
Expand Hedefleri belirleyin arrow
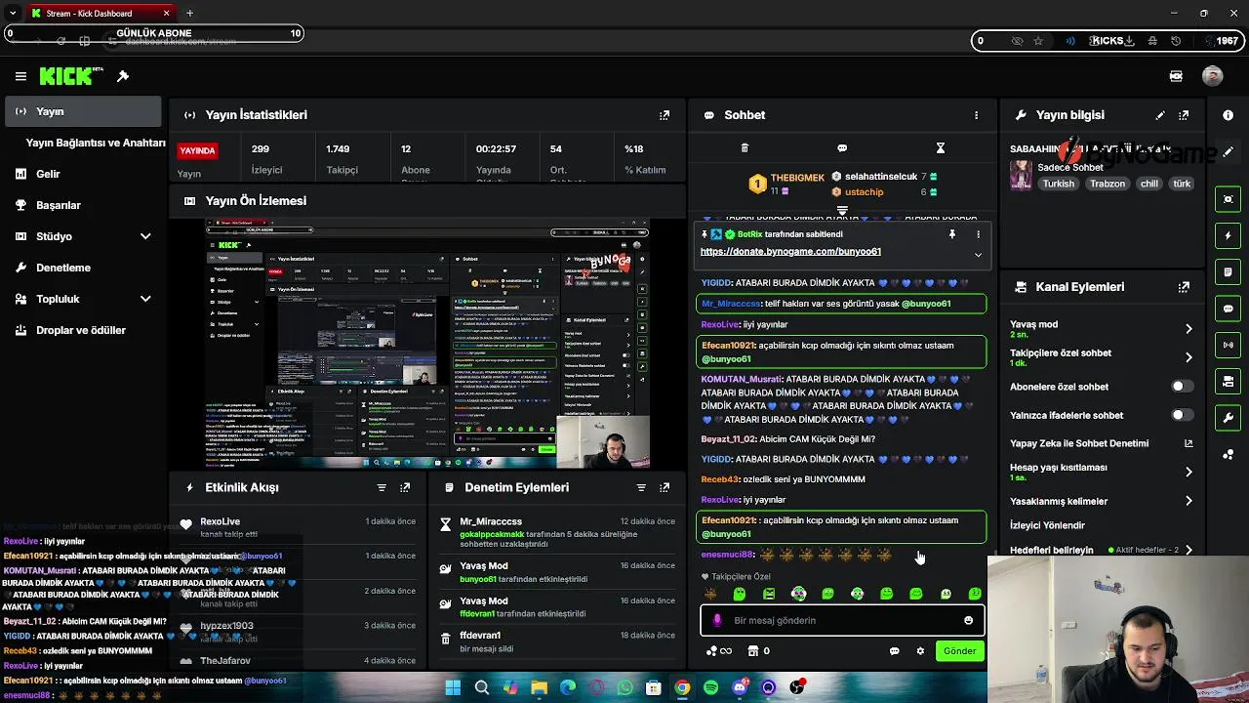tap(1189, 551)
